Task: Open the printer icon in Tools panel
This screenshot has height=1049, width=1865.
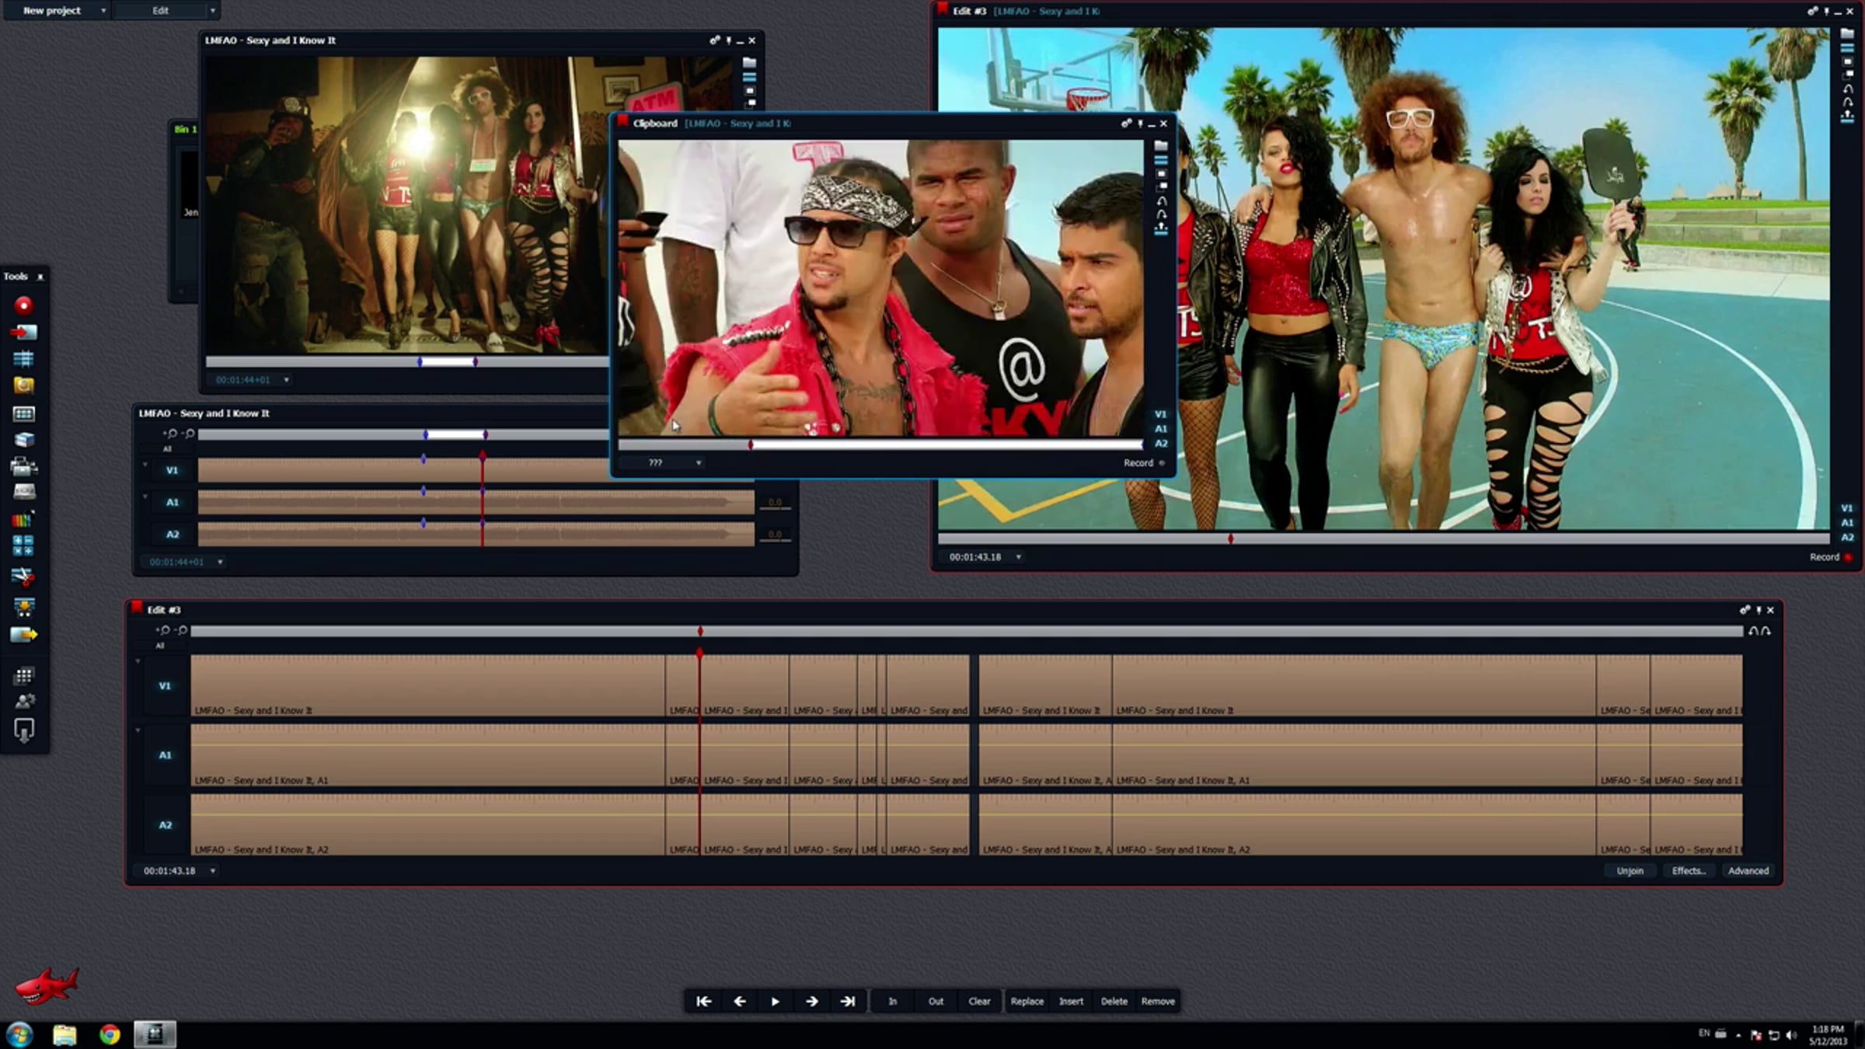Action: click(x=23, y=466)
